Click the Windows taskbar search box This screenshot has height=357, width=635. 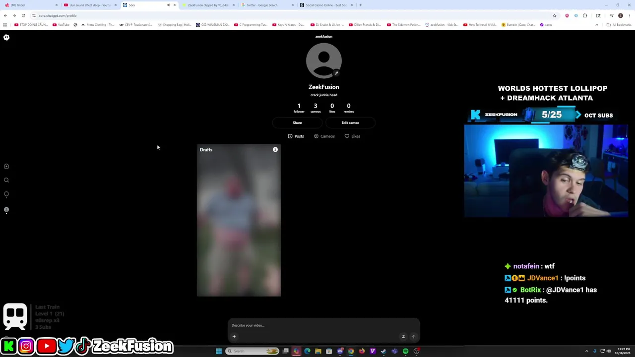pos(252,351)
